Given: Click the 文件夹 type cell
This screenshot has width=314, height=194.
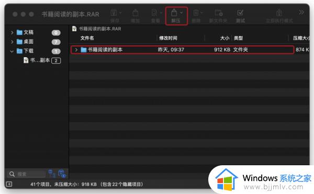Looking at the screenshot, I should (x=240, y=50).
